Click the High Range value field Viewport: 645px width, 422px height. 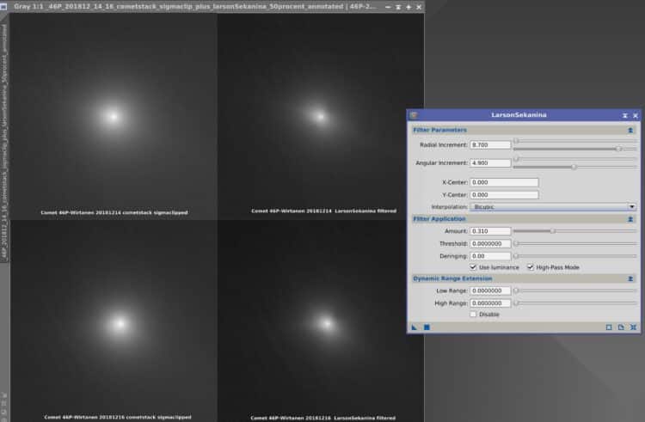pos(490,303)
